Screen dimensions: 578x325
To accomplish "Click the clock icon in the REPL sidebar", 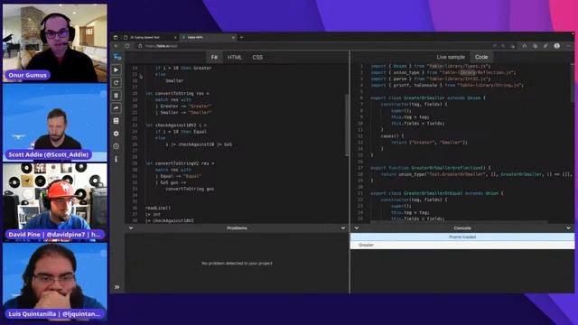I will click(x=117, y=146).
